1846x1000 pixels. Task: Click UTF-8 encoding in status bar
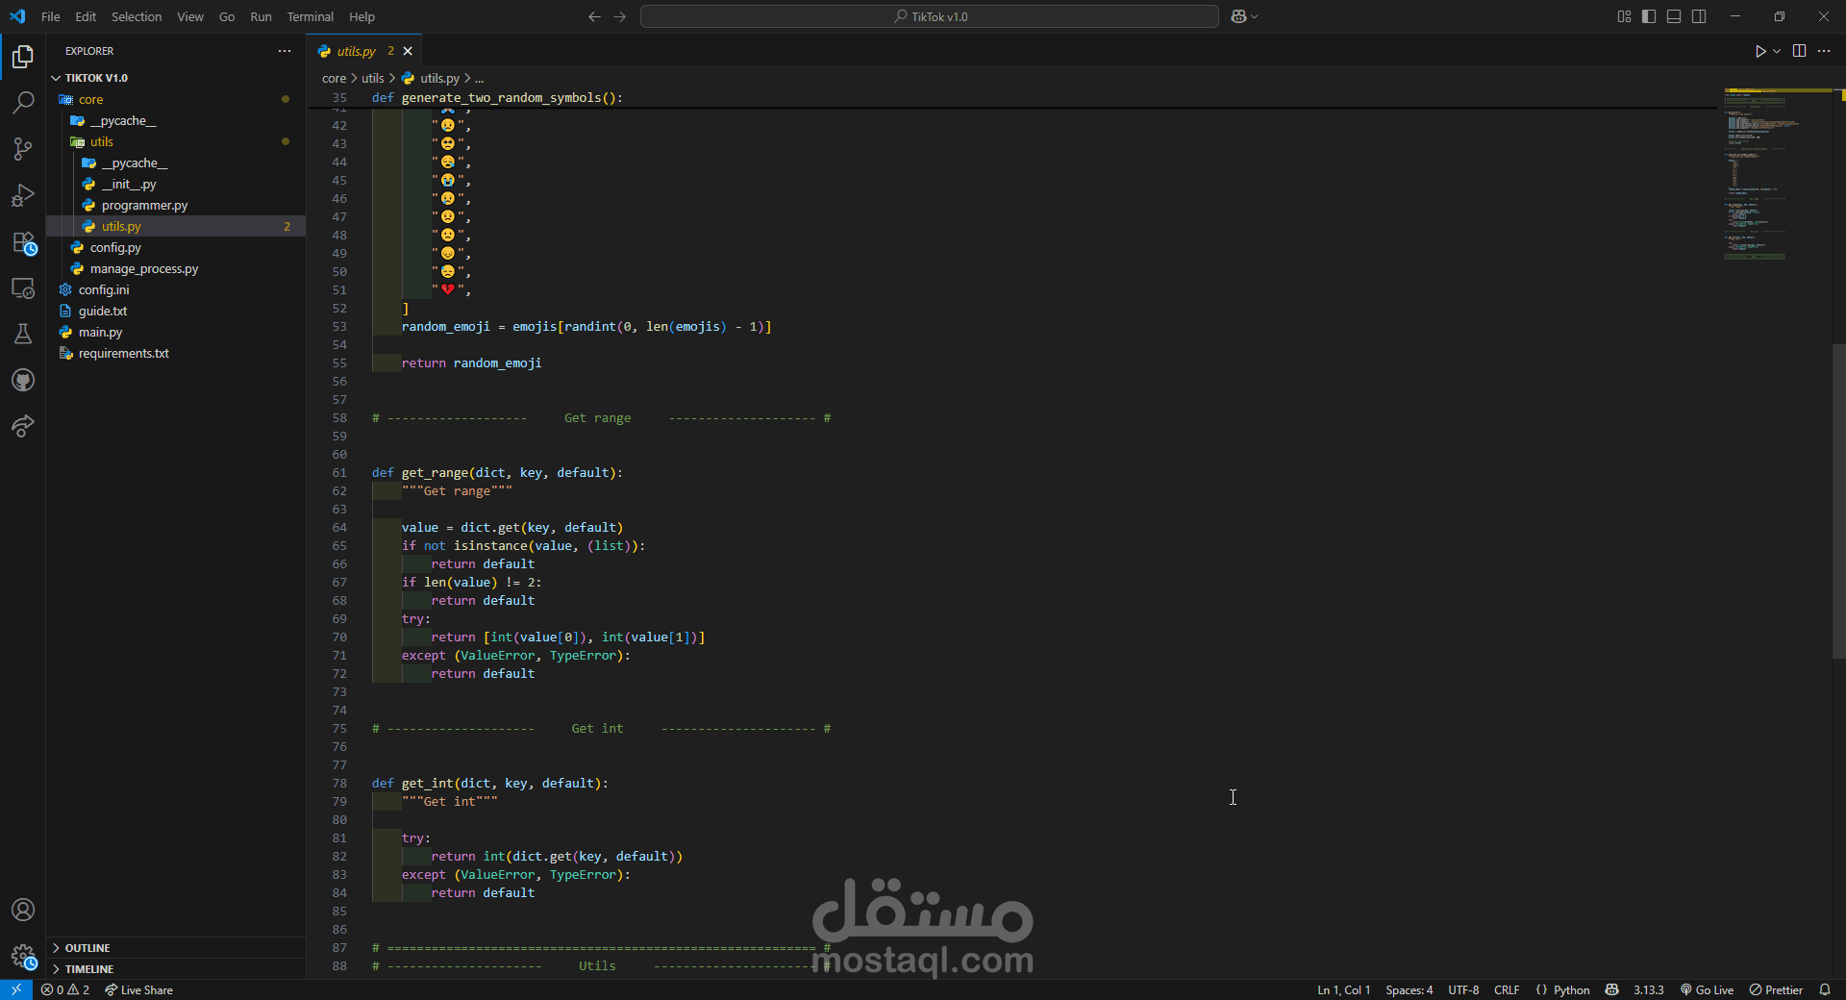tap(1463, 989)
